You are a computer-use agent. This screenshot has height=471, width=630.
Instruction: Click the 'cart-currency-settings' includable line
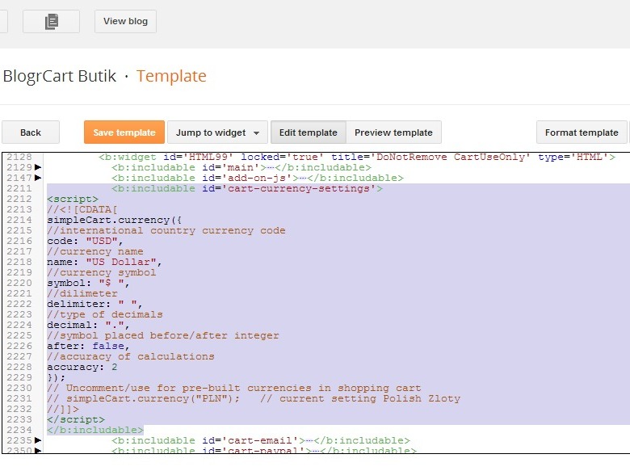click(x=247, y=188)
